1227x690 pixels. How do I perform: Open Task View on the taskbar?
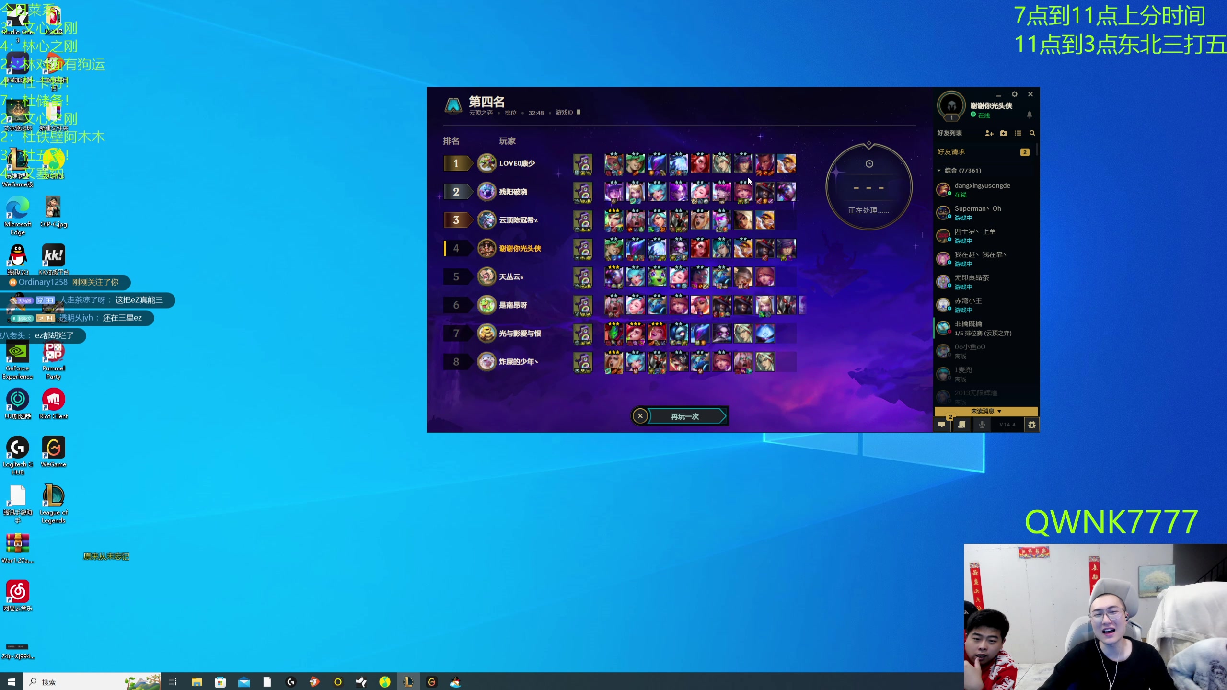[x=173, y=681]
